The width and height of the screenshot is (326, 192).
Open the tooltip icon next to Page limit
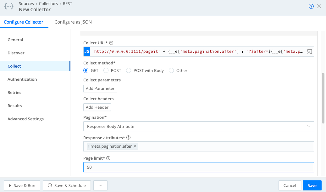(x=108, y=158)
